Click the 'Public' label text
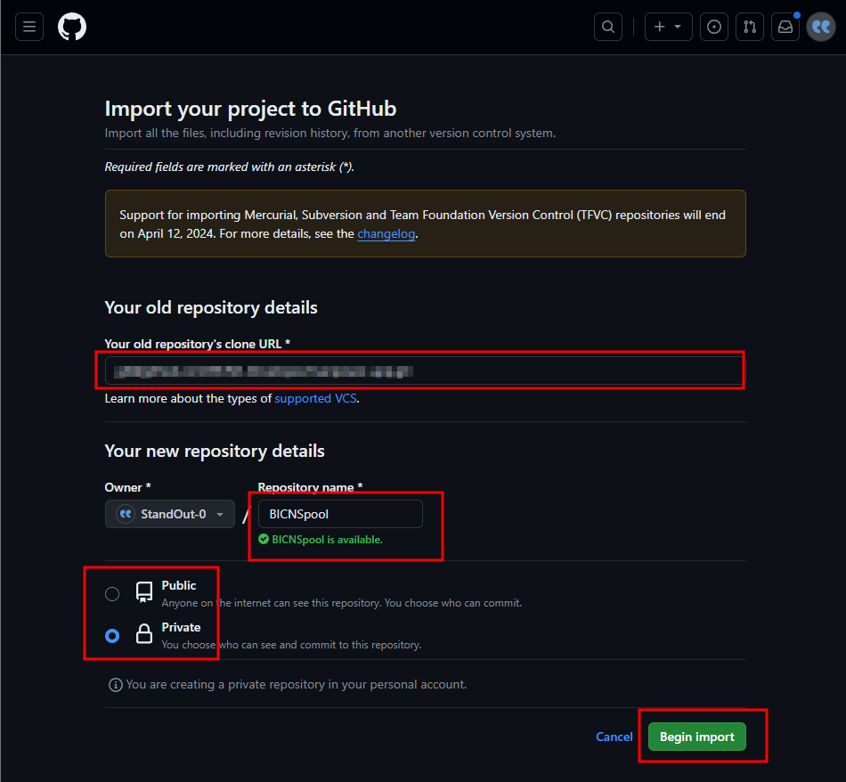Image resolution: width=846 pixels, height=782 pixels. 179,585
